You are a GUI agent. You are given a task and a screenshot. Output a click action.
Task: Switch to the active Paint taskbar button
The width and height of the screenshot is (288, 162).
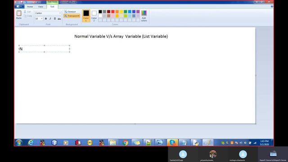[208, 143]
